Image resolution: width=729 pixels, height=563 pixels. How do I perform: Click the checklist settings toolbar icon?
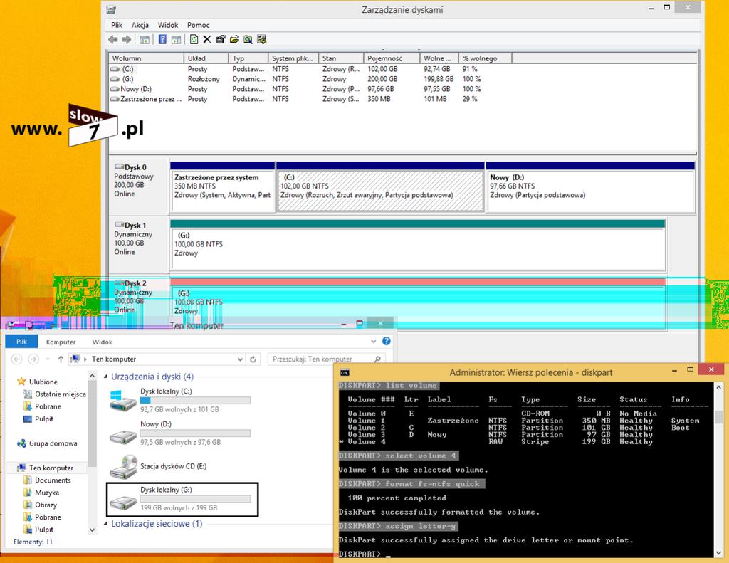[x=262, y=40]
